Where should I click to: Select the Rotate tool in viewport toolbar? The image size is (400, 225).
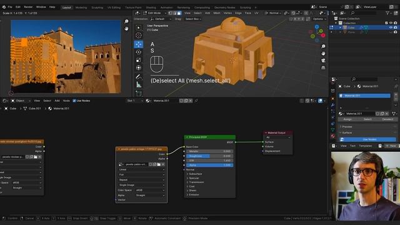pyautogui.click(x=139, y=52)
